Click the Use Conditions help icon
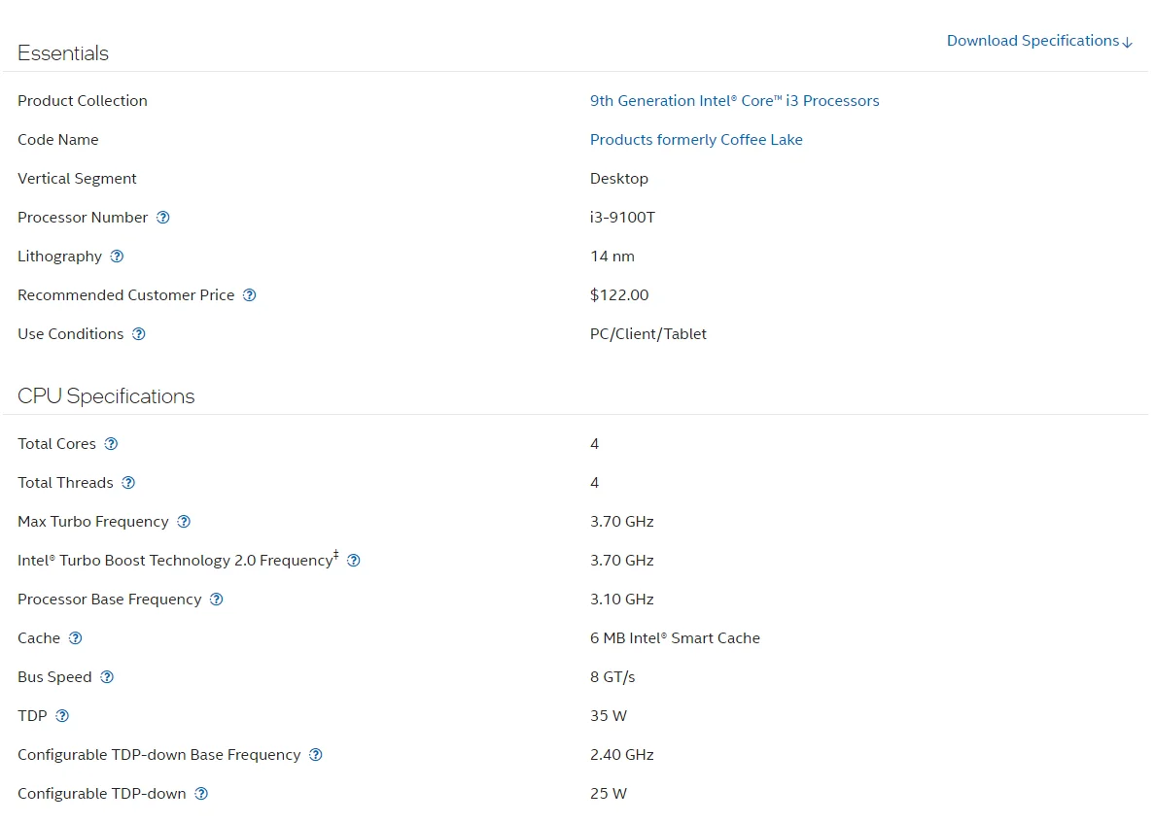Viewport: 1154px width, 823px height. [x=139, y=334]
